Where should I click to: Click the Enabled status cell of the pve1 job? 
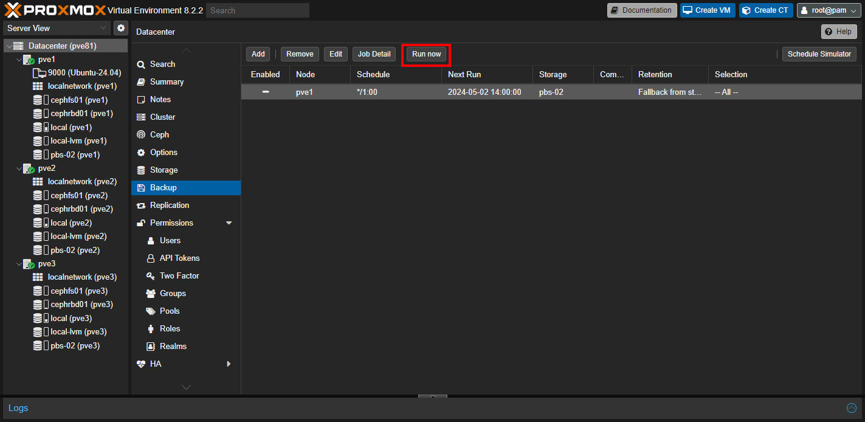266,92
